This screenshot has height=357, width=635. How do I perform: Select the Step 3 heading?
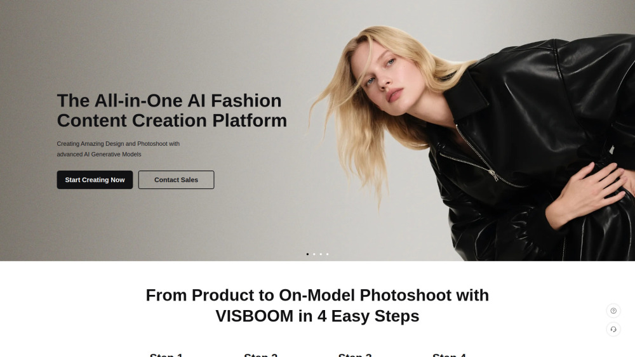355,354
